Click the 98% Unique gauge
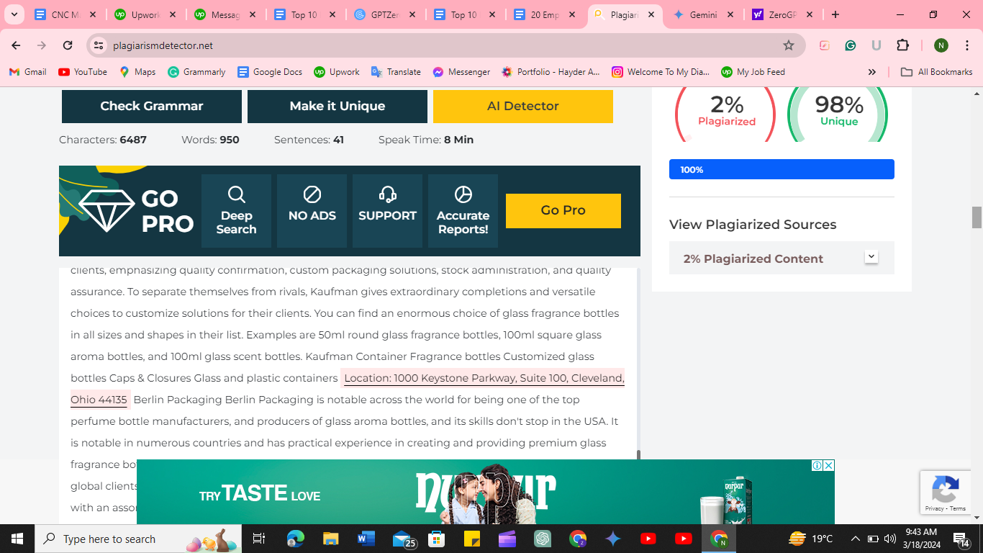Image resolution: width=983 pixels, height=553 pixels. (838, 114)
